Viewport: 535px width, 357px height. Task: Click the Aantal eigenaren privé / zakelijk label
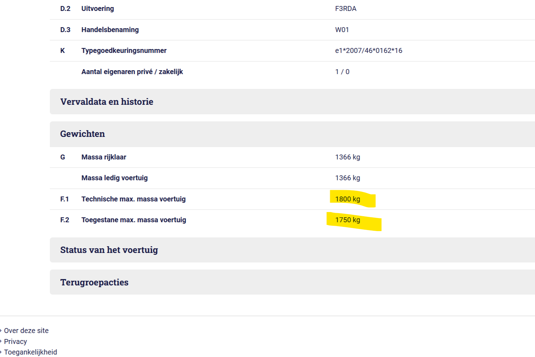coord(132,72)
